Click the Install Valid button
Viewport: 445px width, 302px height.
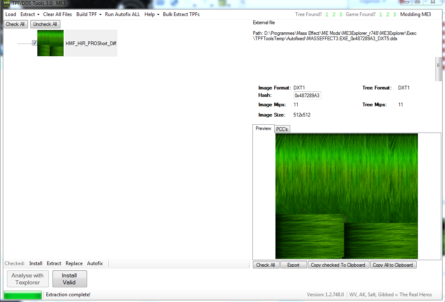coord(69,279)
